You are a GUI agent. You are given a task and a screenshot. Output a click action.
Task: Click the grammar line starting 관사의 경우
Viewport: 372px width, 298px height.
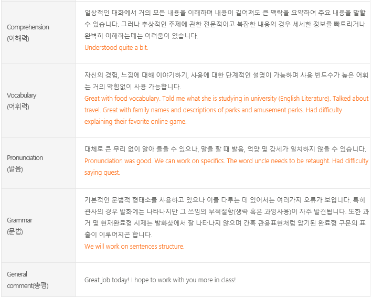coord(227,211)
